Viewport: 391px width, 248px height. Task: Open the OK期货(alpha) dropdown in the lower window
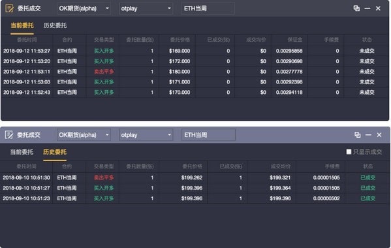[x=84, y=135]
